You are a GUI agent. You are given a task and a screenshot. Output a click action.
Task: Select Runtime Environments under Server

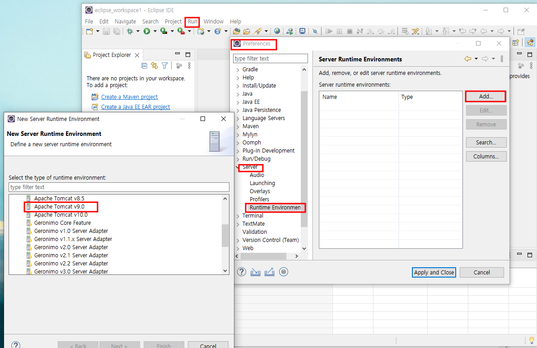tap(275, 208)
